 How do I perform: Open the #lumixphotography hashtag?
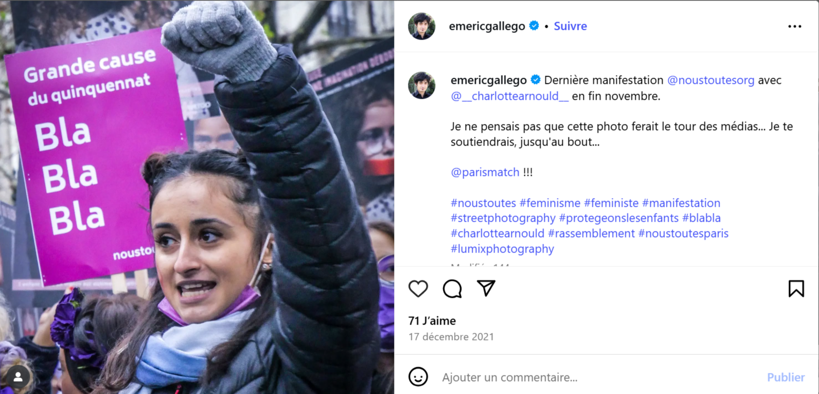click(502, 249)
